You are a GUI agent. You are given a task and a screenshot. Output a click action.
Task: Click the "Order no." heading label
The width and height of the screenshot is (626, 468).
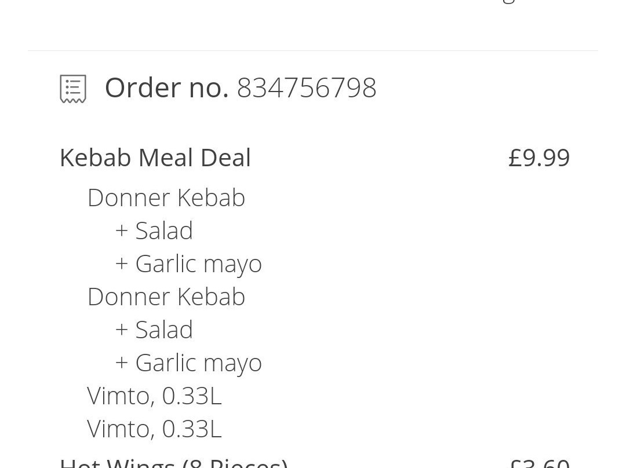tap(166, 88)
